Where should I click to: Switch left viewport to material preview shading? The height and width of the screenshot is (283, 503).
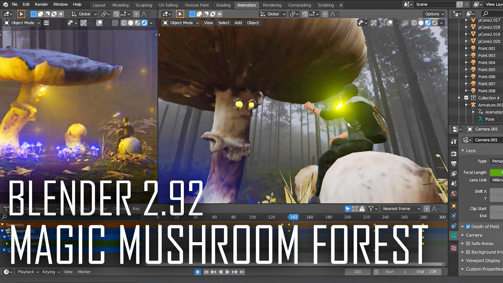click(138, 23)
